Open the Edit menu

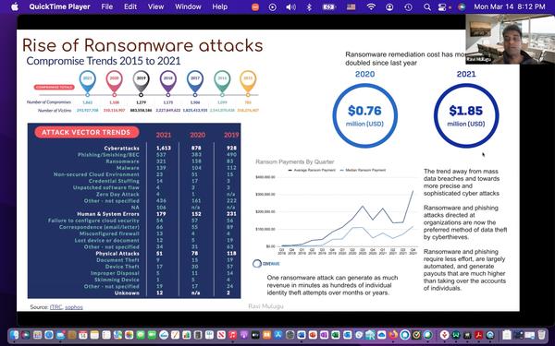pyautogui.click(x=130, y=6)
